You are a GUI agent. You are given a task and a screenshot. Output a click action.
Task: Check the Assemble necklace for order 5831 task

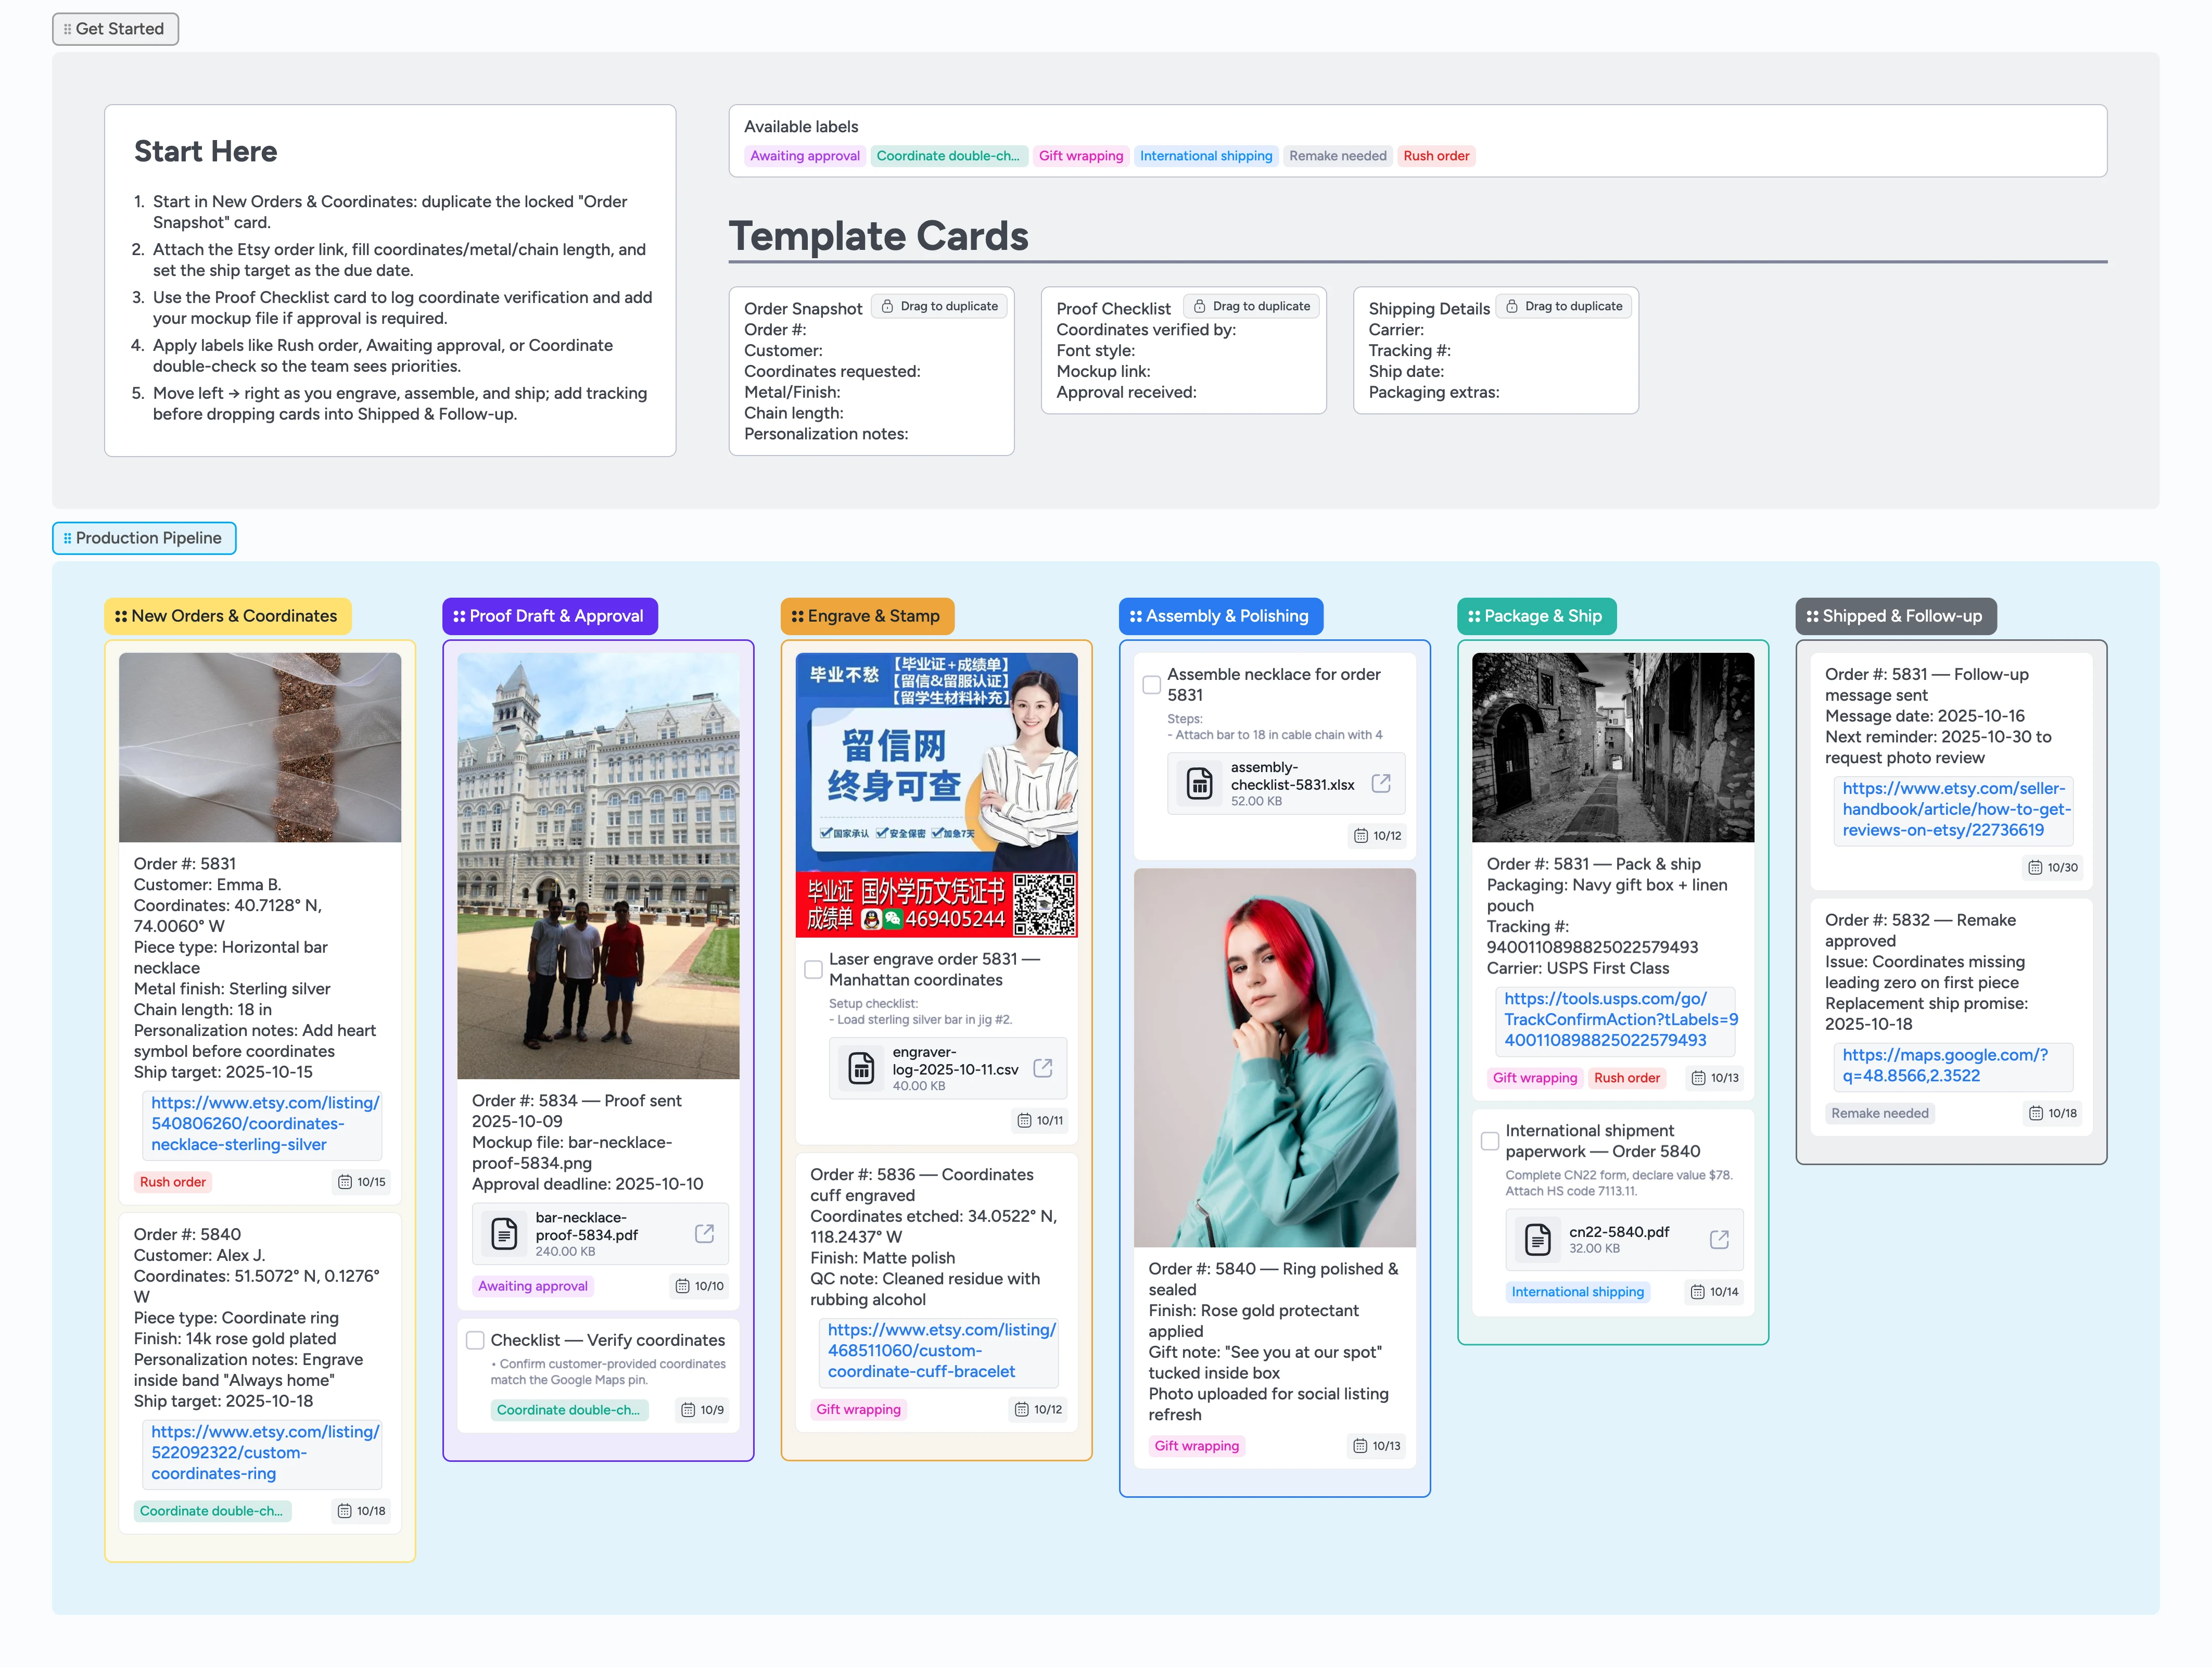pos(1151,684)
